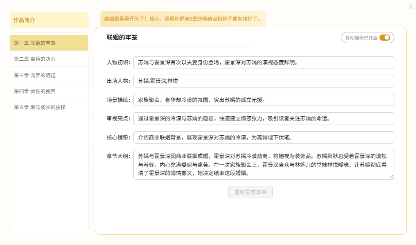The image size is (416, 245).
Task: Focus the 审视亮点 input field
Action: click(x=264, y=118)
